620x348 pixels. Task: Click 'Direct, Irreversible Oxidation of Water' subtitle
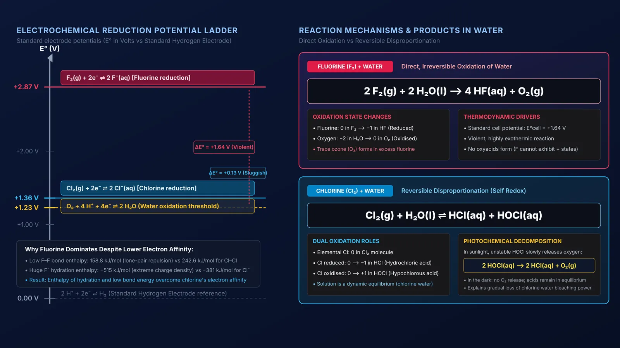click(x=456, y=67)
